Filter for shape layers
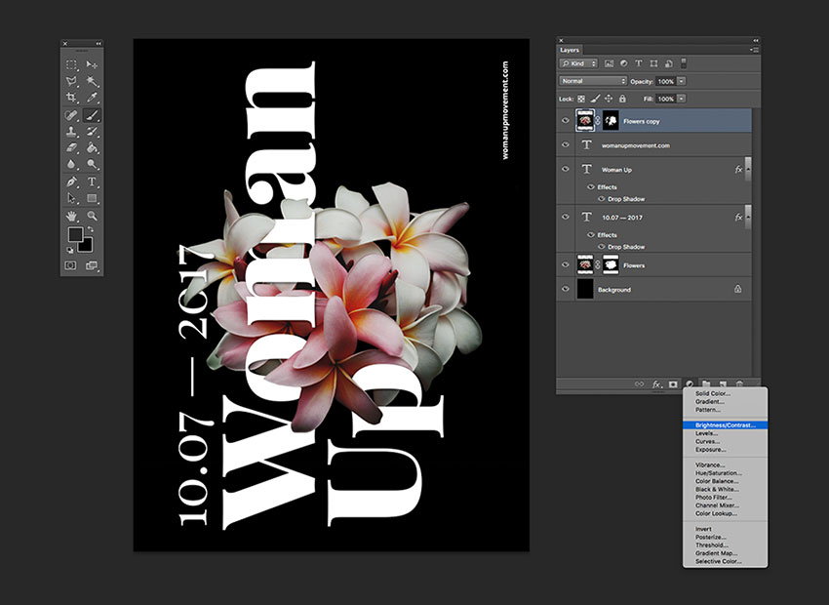Image resolution: width=829 pixels, height=605 pixels. pos(654,63)
